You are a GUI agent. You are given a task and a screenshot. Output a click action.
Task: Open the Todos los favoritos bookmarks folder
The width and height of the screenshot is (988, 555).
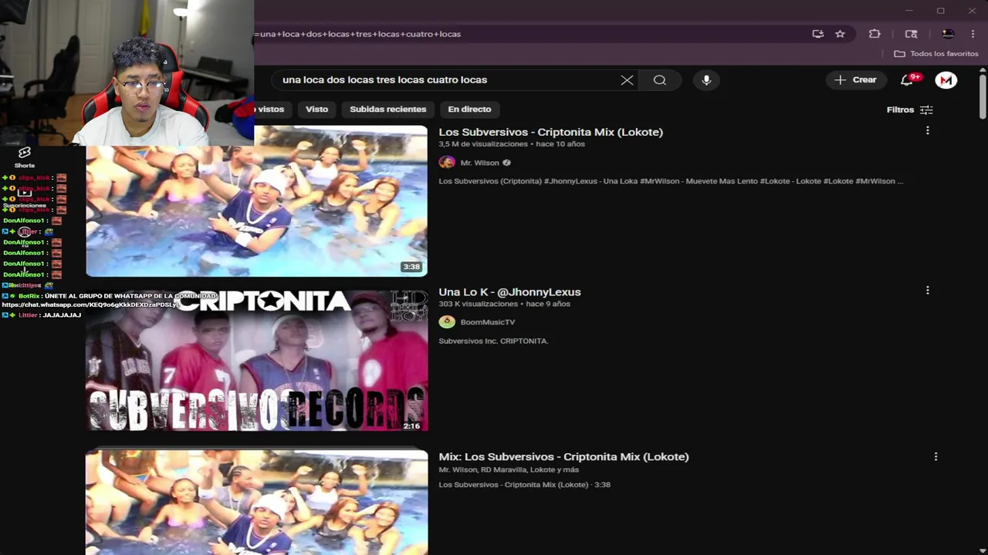click(936, 54)
